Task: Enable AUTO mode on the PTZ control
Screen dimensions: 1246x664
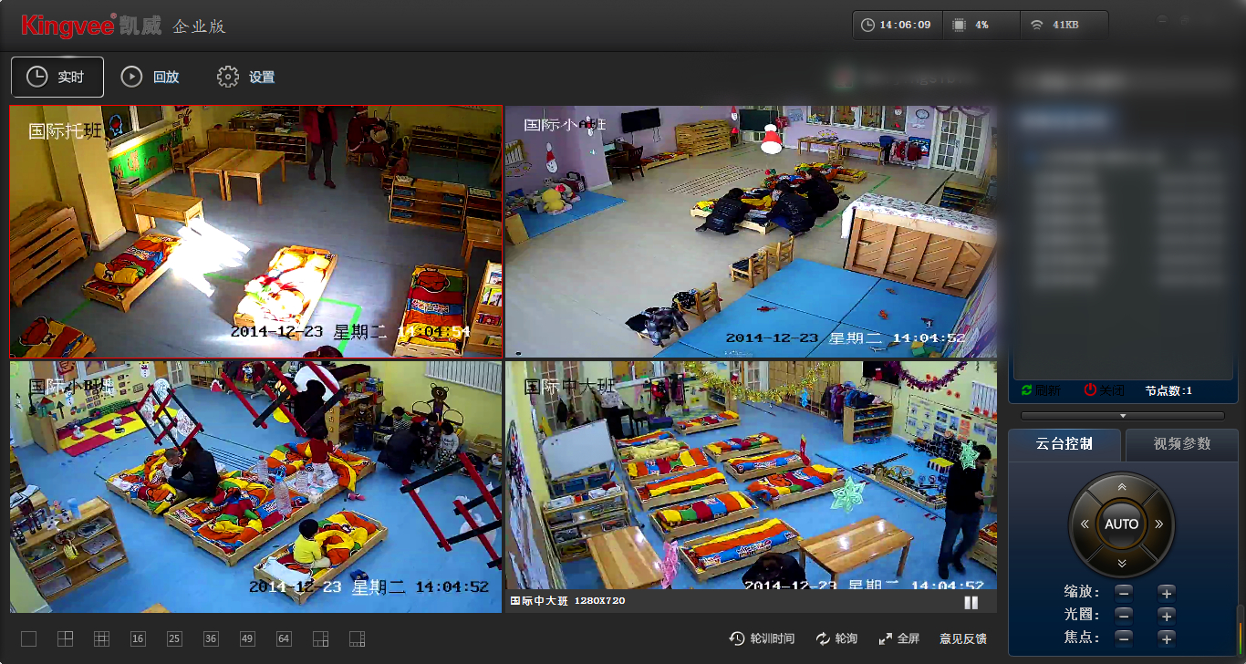Action: [x=1121, y=524]
